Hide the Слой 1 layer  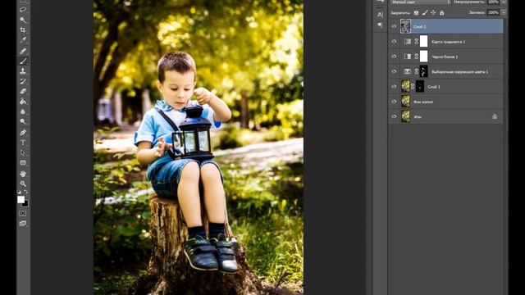394,86
